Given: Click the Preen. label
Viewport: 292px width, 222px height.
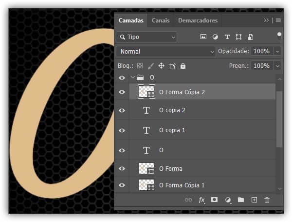Looking at the screenshot, I should (x=239, y=66).
